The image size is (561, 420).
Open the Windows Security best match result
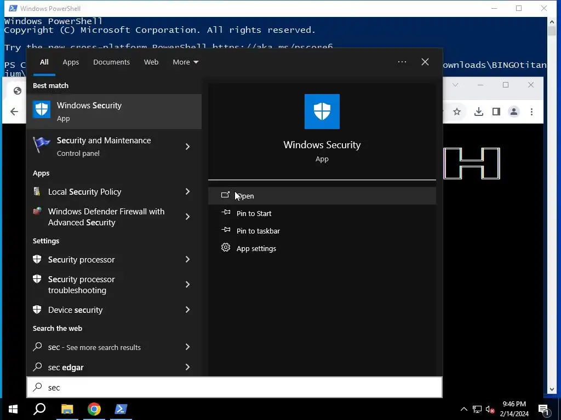[x=114, y=112]
